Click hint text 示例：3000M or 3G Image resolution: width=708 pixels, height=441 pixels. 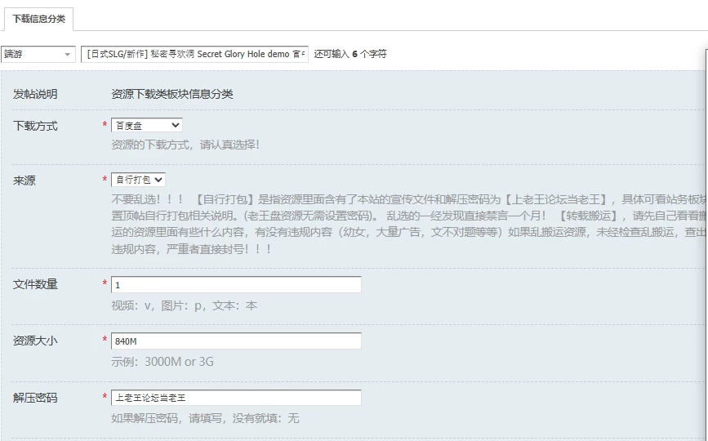coord(163,362)
